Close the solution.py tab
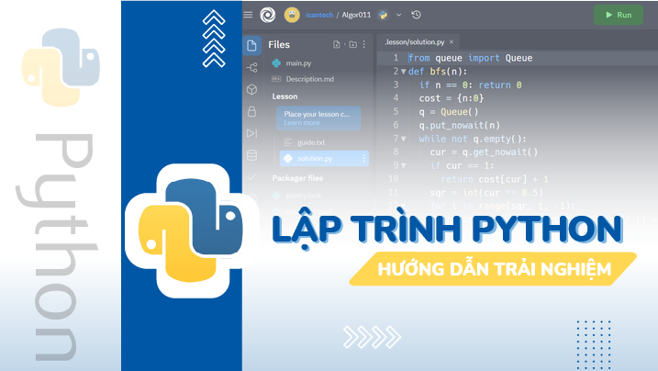The width and height of the screenshot is (658, 371). (x=452, y=41)
